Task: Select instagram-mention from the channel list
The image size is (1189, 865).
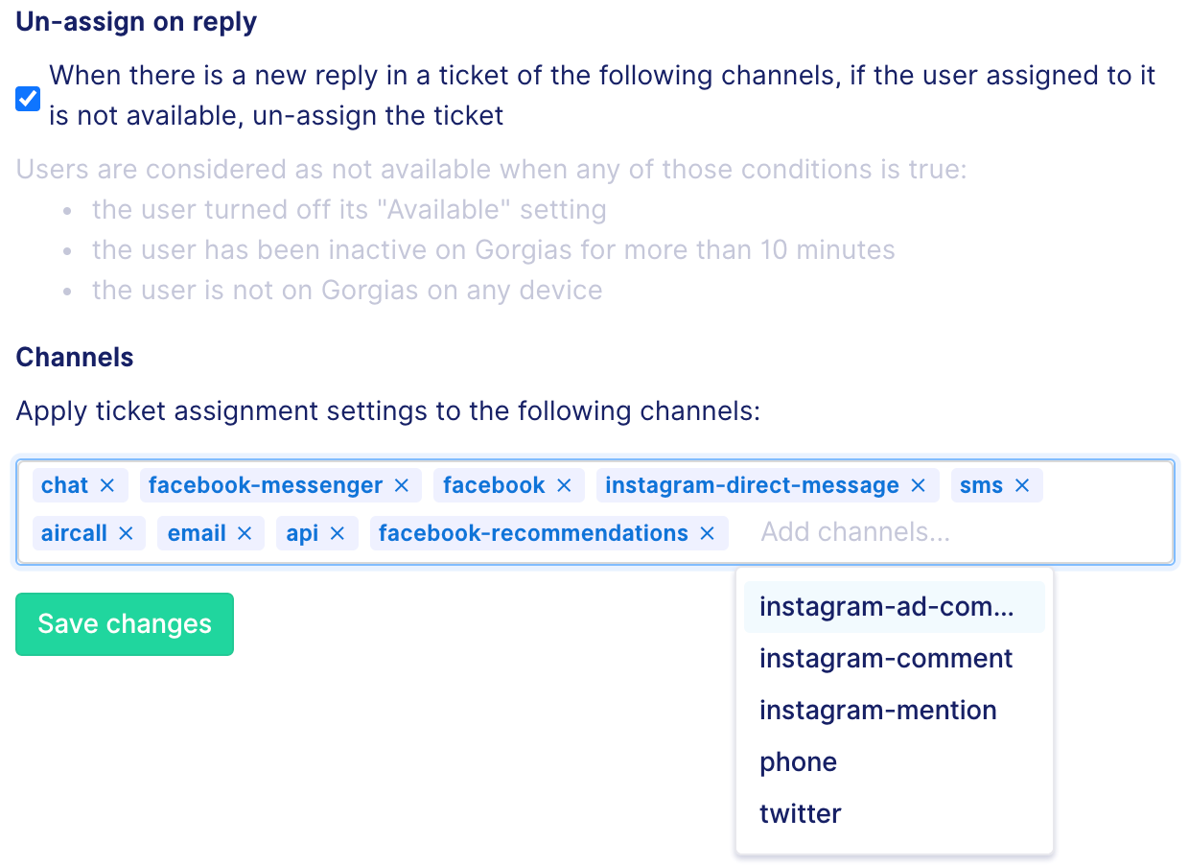Action: (x=894, y=711)
